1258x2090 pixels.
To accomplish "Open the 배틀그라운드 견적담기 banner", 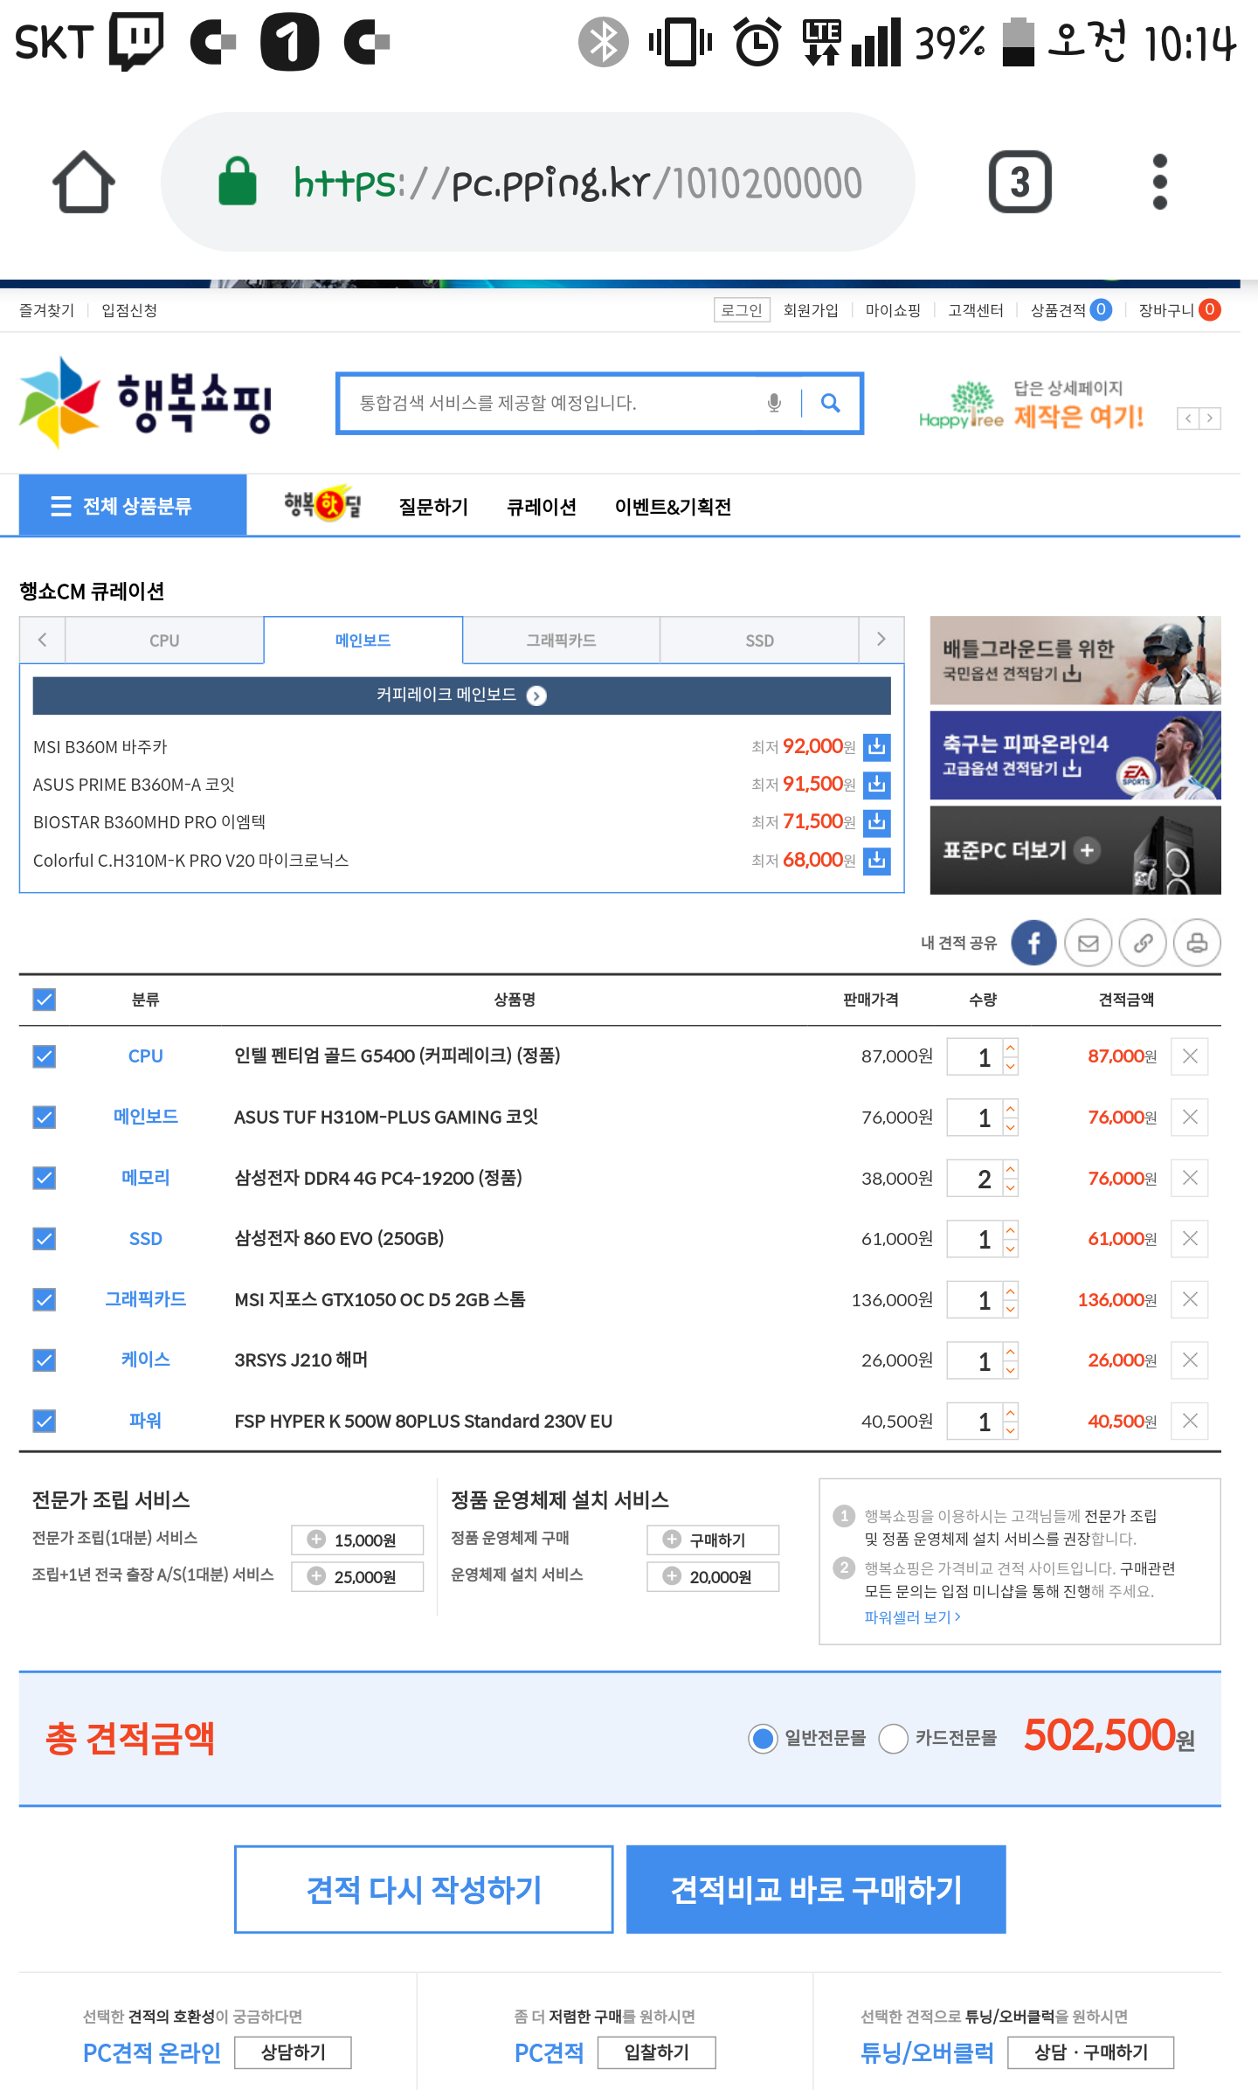I will [1075, 661].
